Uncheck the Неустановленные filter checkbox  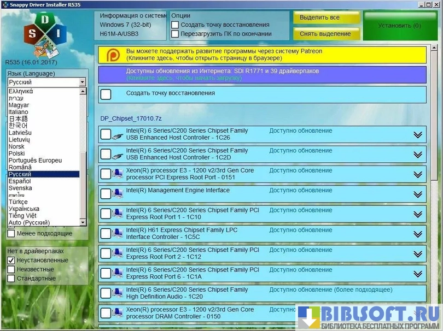pos(11,261)
